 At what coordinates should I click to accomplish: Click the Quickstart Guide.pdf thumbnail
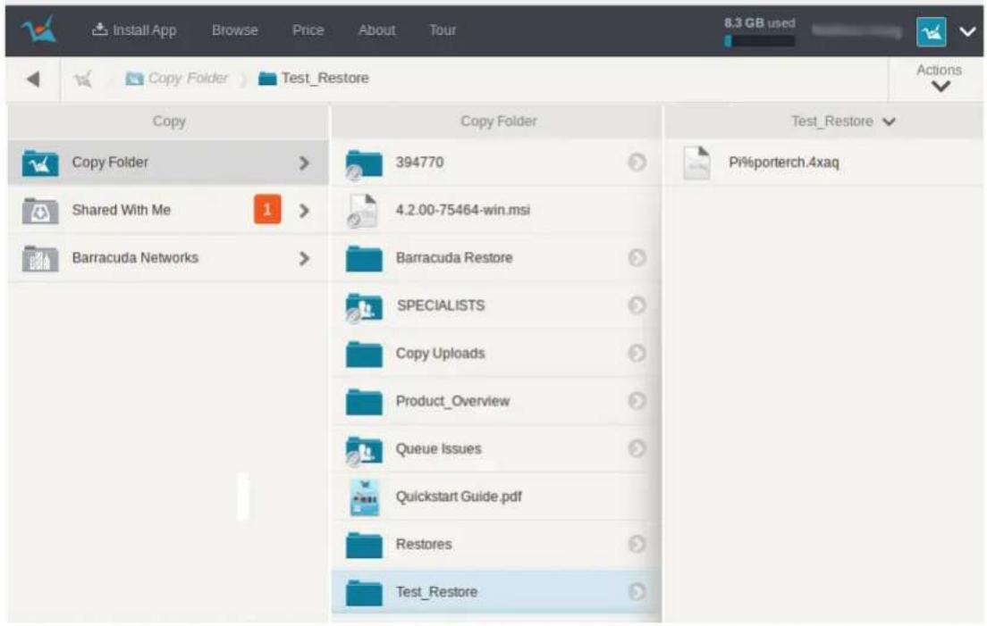click(365, 497)
